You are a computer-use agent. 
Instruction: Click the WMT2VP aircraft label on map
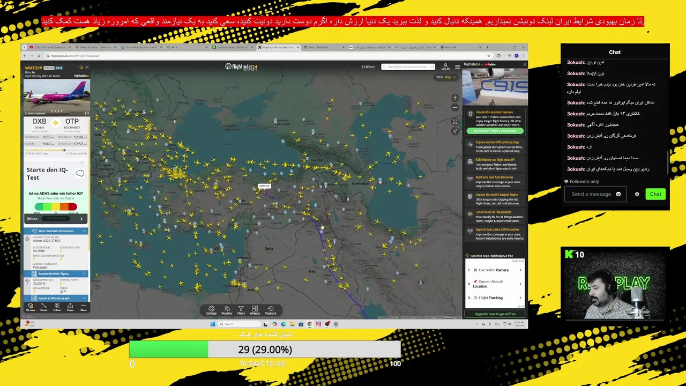264,186
